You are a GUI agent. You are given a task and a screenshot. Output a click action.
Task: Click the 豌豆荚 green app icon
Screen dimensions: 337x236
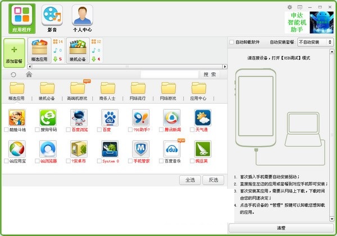coord(203,149)
